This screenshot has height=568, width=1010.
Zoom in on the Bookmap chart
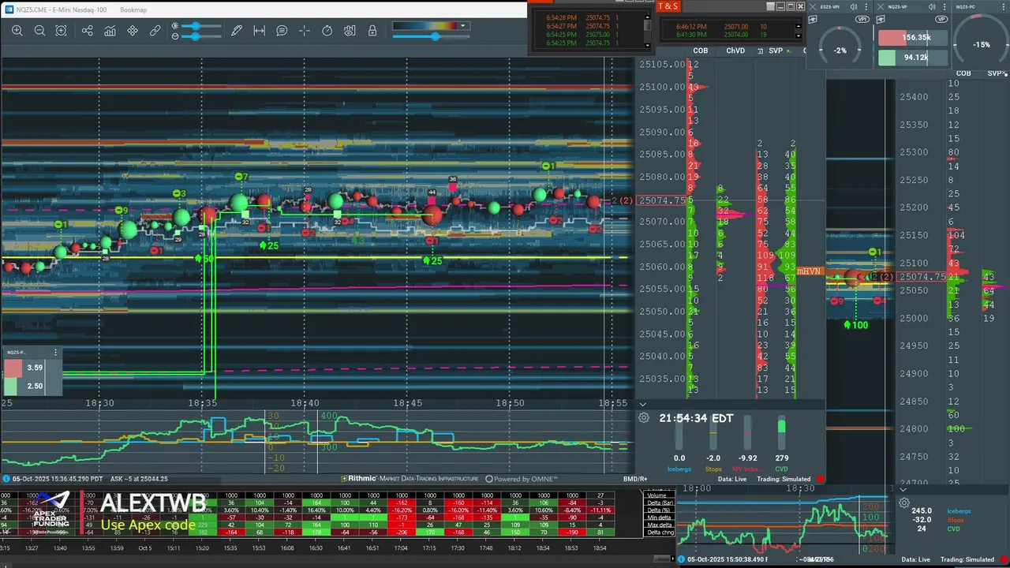pyautogui.click(x=17, y=31)
